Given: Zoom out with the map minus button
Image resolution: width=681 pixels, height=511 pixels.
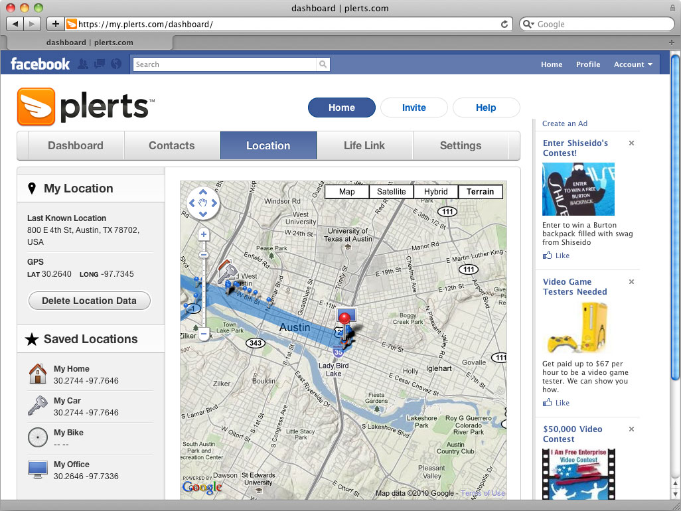Looking at the screenshot, I should point(203,334).
